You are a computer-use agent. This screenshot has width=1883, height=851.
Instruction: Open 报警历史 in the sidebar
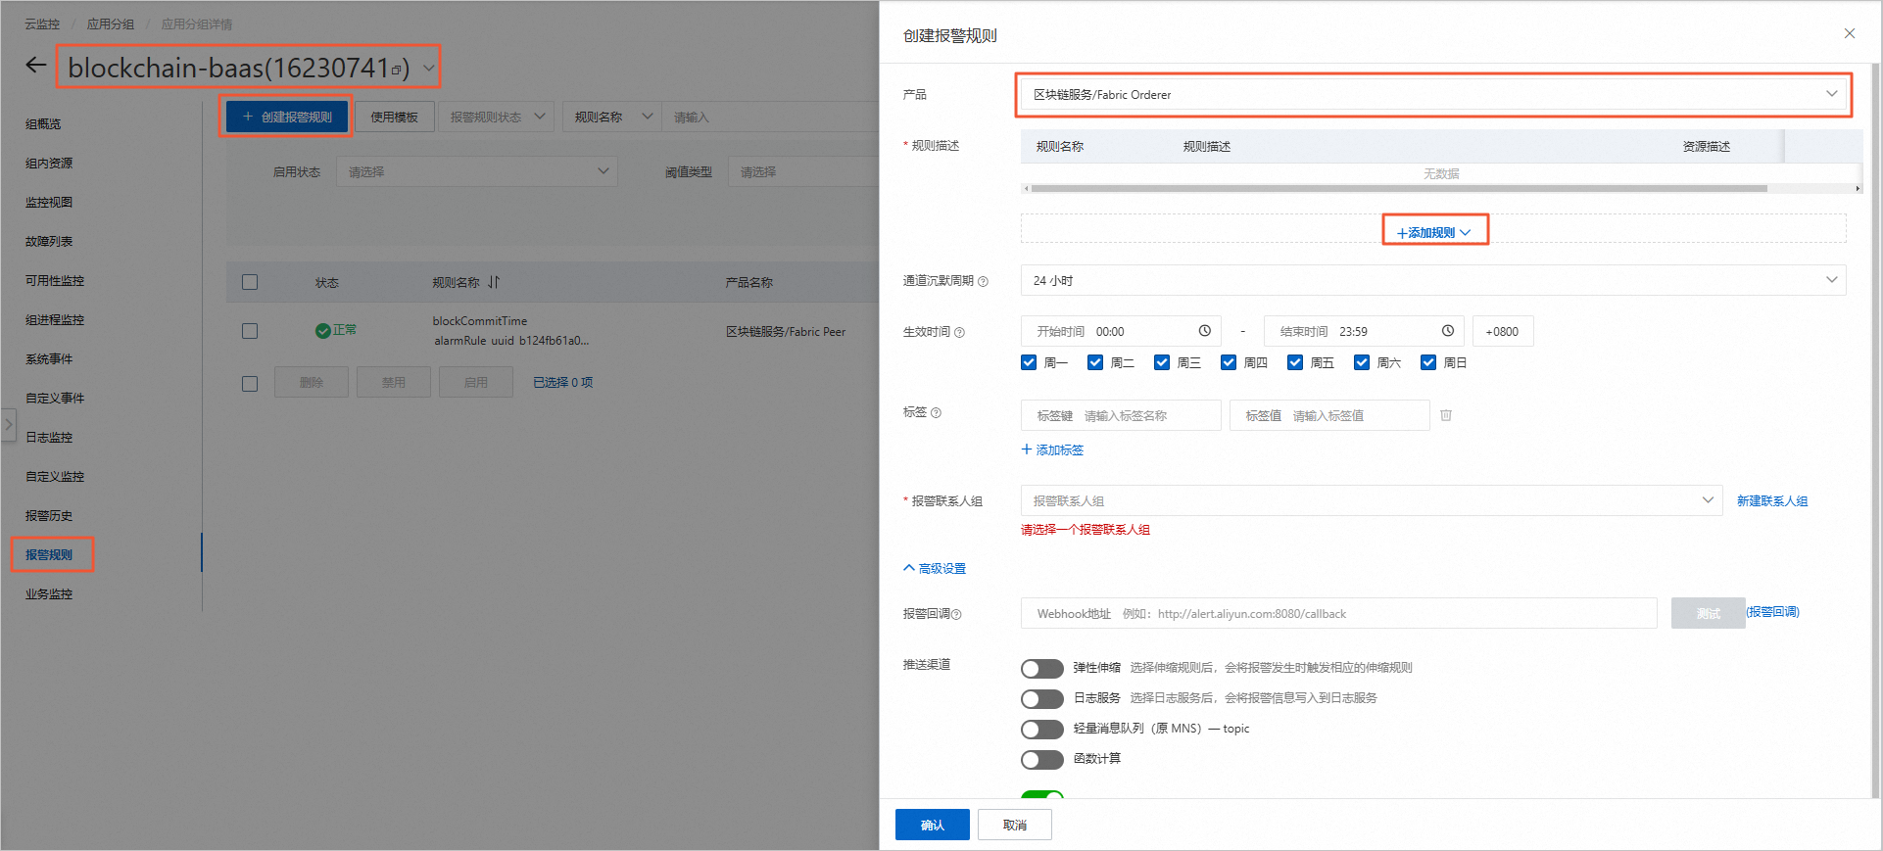[49, 516]
